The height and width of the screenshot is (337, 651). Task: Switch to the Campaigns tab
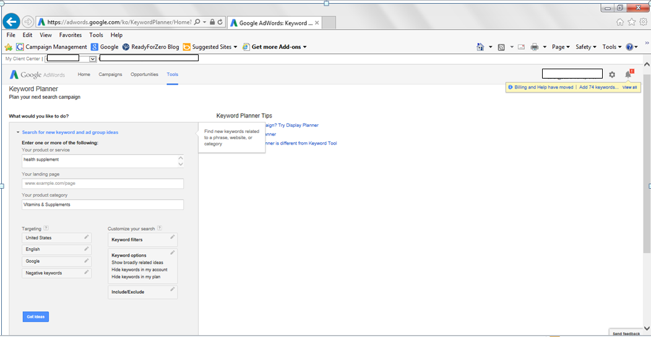click(110, 74)
